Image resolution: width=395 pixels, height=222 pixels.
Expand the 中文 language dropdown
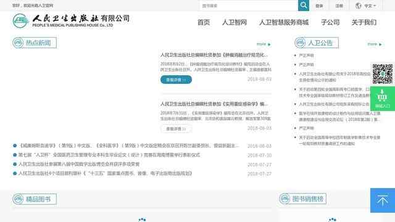(x=370, y=6)
